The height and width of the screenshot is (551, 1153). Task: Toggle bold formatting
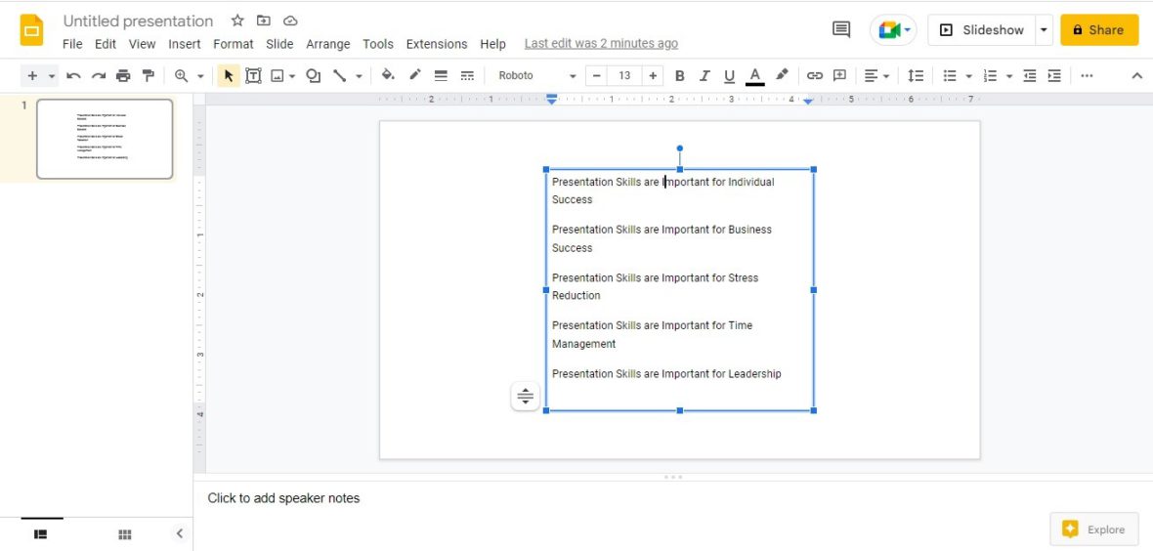click(679, 75)
